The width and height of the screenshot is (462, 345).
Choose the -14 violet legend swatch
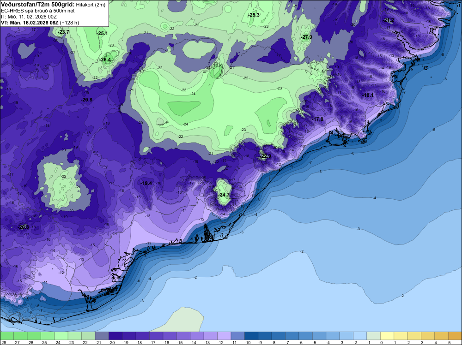tap(196, 336)
